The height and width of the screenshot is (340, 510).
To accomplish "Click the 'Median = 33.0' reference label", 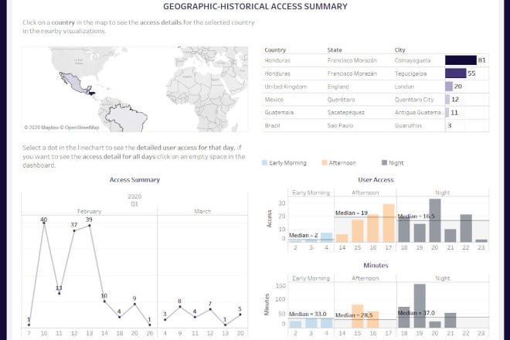I will (x=308, y=314).
